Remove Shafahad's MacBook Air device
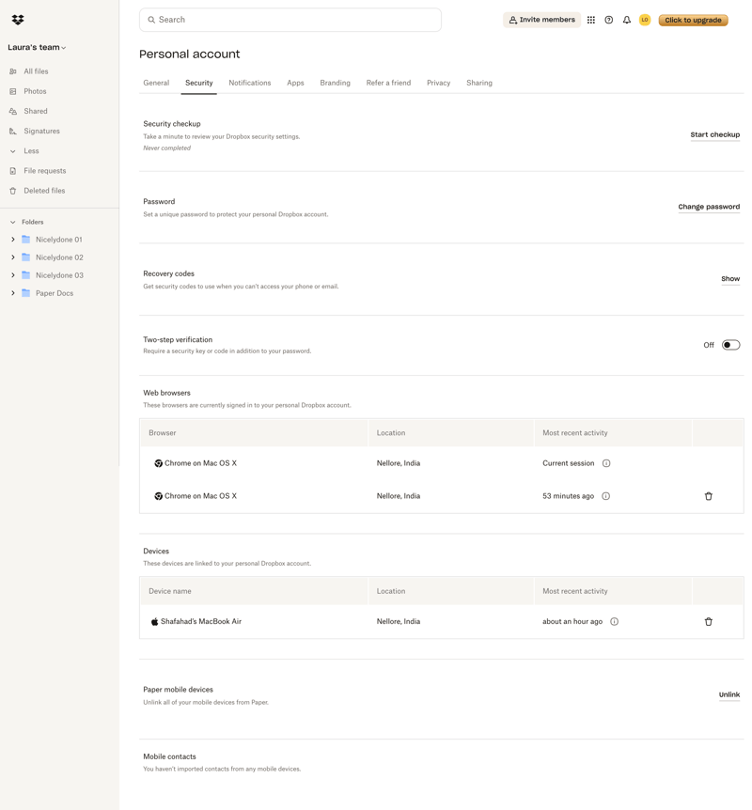Screen dimensions: 752x810 (709, 621)
